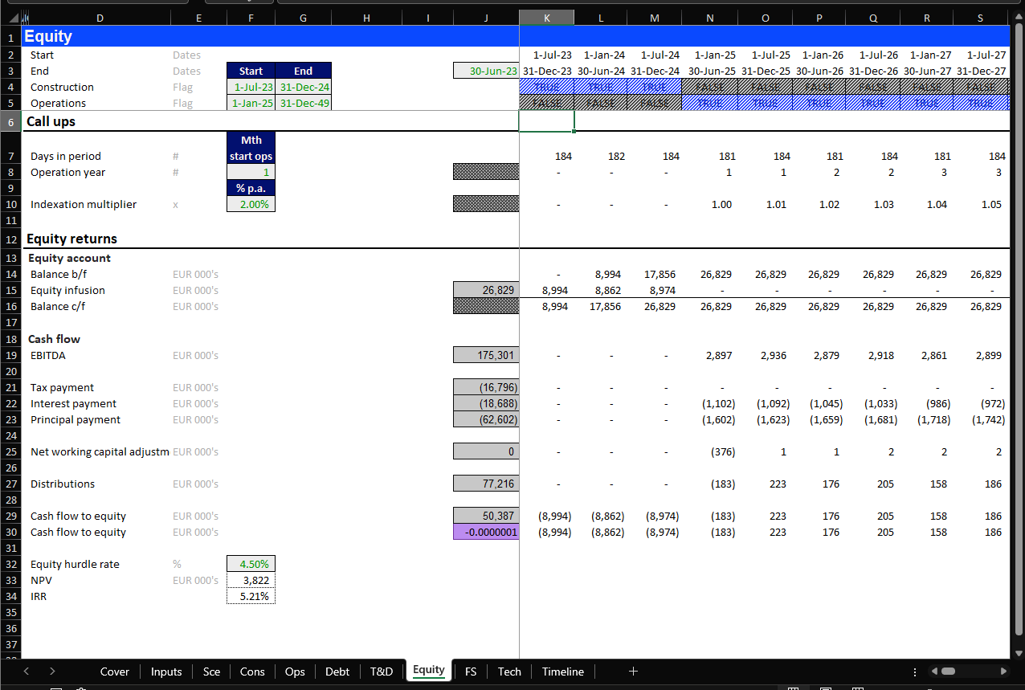Select row 19 header for EBITDA
This screenshot has height=690, width=1025.
pyautogui.click(x=11, y=355)
